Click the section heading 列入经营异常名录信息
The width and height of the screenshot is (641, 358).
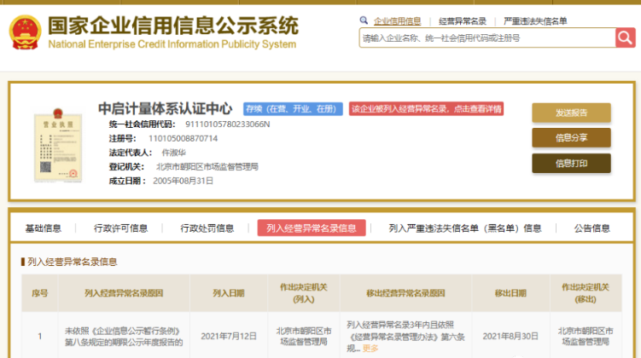point(72,262)
